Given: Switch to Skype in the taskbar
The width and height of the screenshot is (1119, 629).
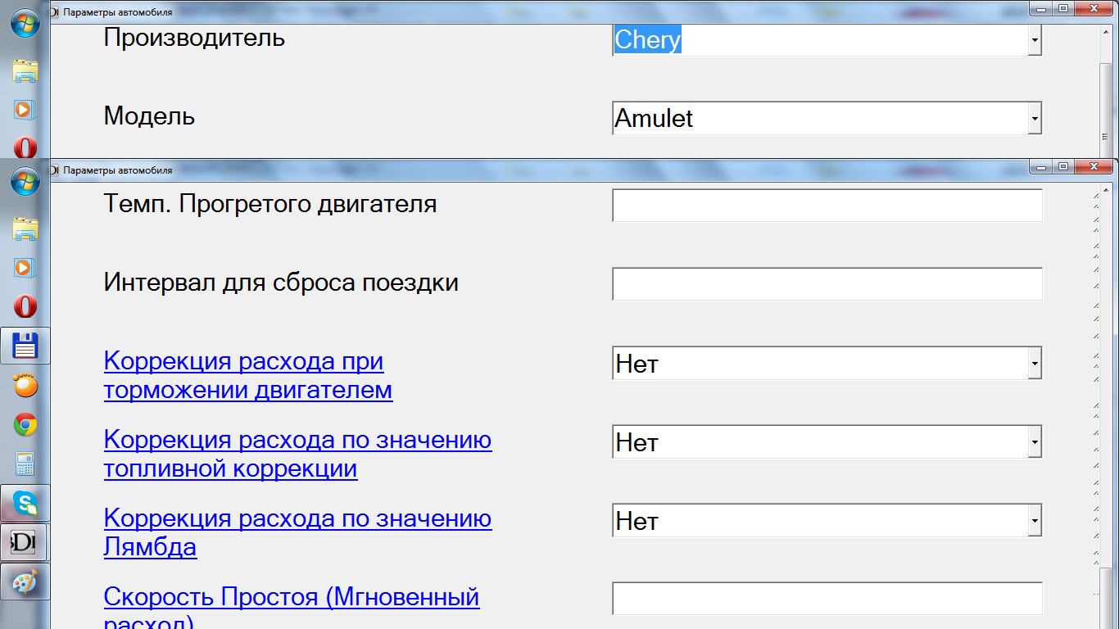Looking at the screenshot, I should [25, 503].
